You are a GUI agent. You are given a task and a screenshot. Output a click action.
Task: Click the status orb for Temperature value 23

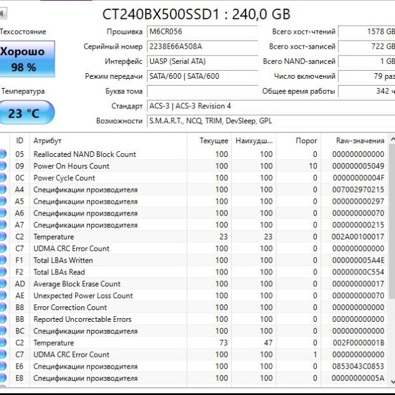(2, 236)
